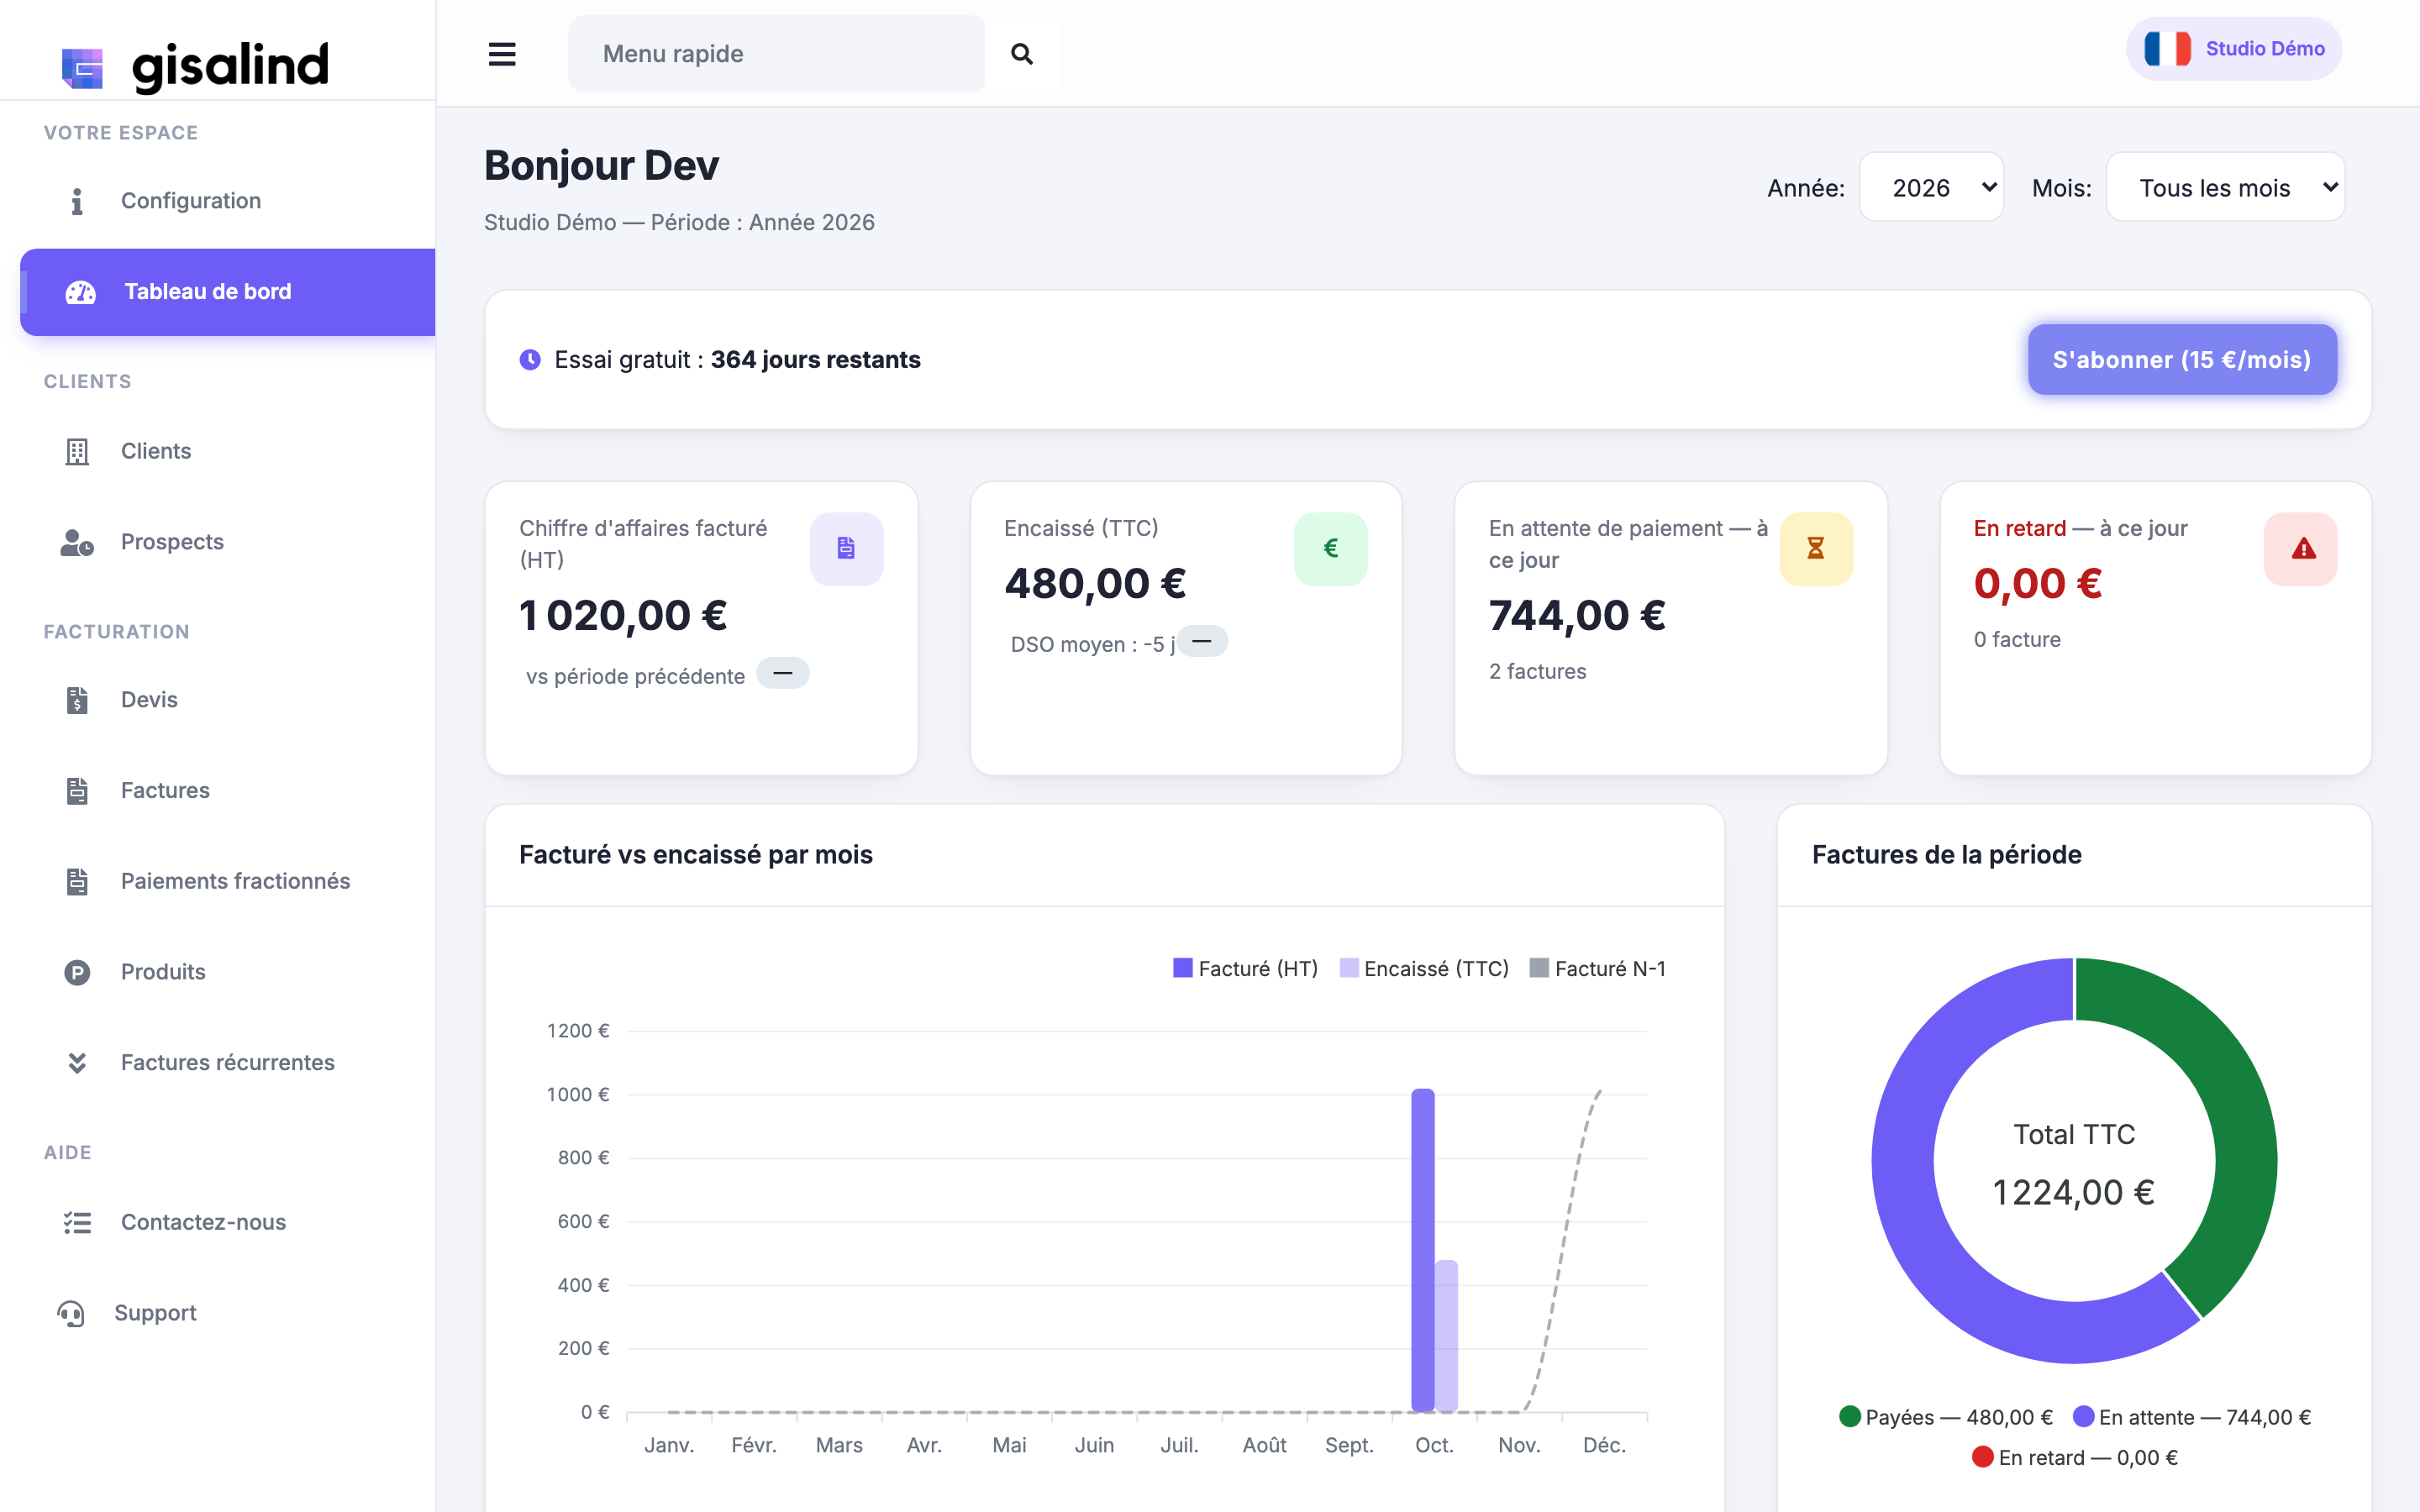The height and width of the screenshot is (1512, 2420).
Task: Click the '2 factures' text
Action: coord(1537,671)
